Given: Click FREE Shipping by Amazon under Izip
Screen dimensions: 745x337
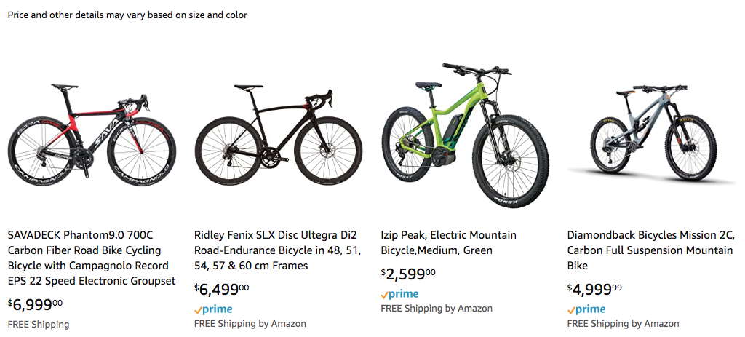Looking at the screenshot, I should (x=436, y=308).
